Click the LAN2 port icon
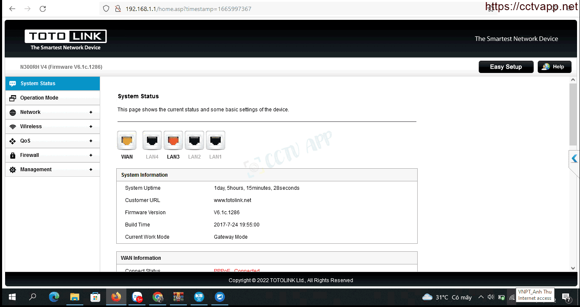Image resolution: width=580 pixels, height=307 pixels. click(194, 140)
